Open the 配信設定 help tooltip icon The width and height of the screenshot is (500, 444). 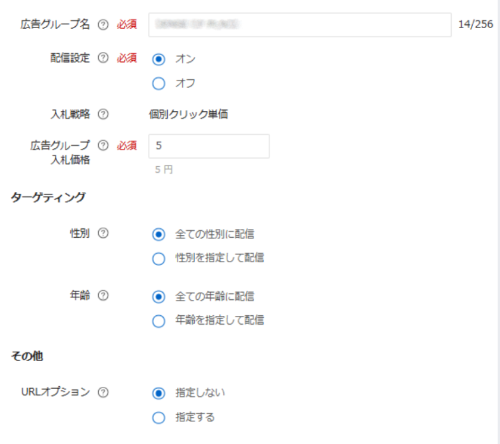point(102,58)
